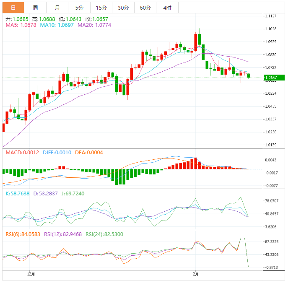Screen dimensions: 288x283
Task: Switch to the 5分 timeframe tab
Action: (x=79, y=8)
